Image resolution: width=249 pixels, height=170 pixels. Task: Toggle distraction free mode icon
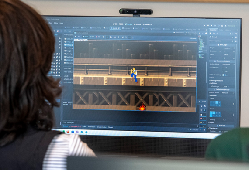pos(207,30)
